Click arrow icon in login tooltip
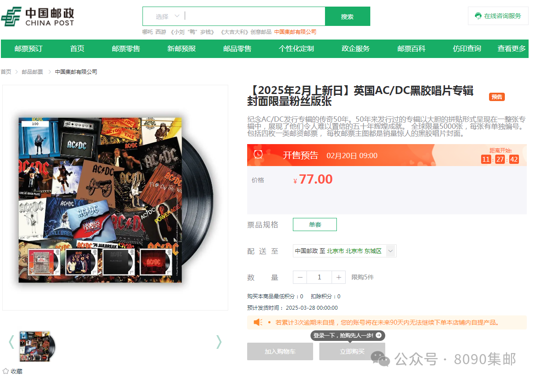The image size is (533, 380). pos(379,335)
